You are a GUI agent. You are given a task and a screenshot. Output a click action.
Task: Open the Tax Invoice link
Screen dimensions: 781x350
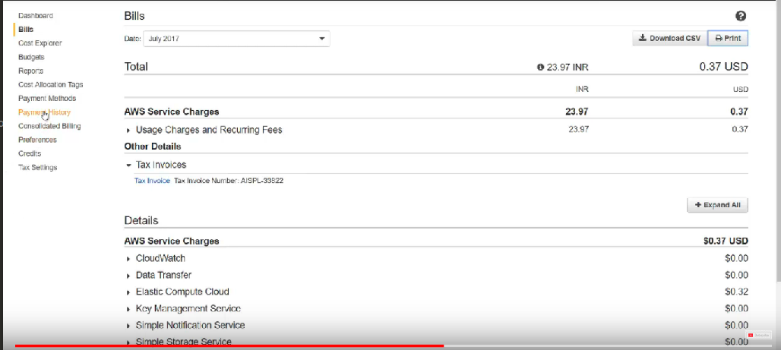point(152,181)
